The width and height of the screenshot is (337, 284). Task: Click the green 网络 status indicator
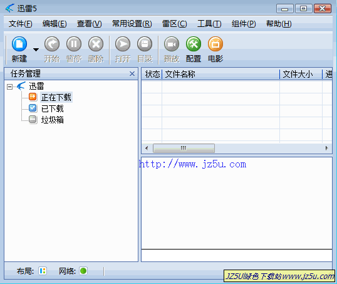tap(83, 271)
